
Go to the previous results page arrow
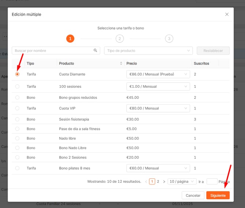pyautogui.click(x=146, y=182)
